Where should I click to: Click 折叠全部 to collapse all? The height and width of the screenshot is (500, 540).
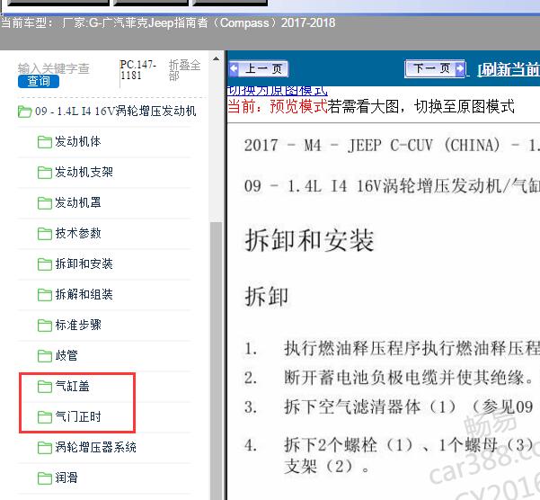click(x=184, y=70)
